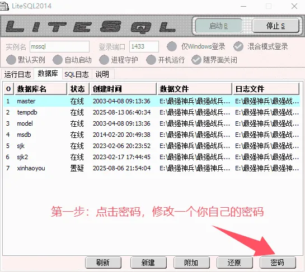This screenshot has height=272, width=305.
Task: Select the sjk database row
Action: tap(152, 146)
